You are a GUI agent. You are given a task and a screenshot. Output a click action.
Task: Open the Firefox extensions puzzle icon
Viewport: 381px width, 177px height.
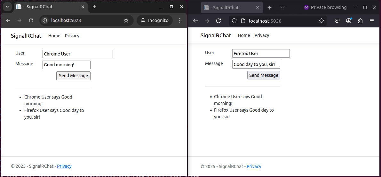pos(360,21)
